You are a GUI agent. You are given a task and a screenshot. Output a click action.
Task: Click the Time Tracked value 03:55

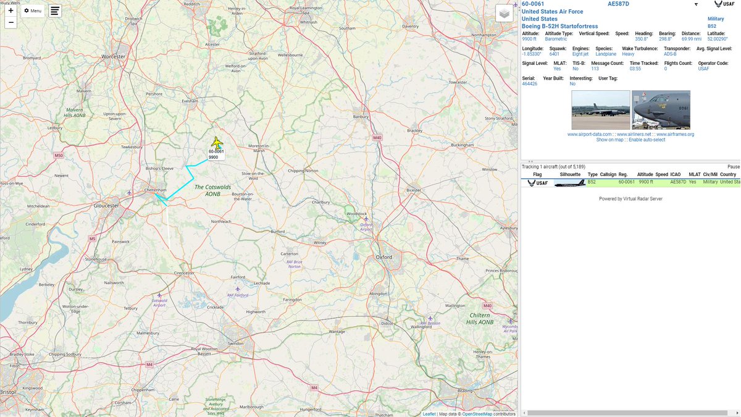pyautogui.click(x=635, y=69)
